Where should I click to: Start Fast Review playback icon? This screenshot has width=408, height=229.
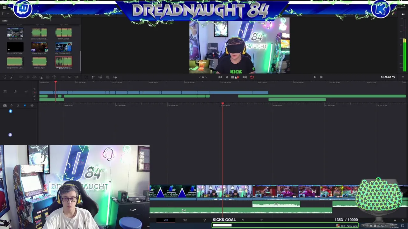coord(115,77)
